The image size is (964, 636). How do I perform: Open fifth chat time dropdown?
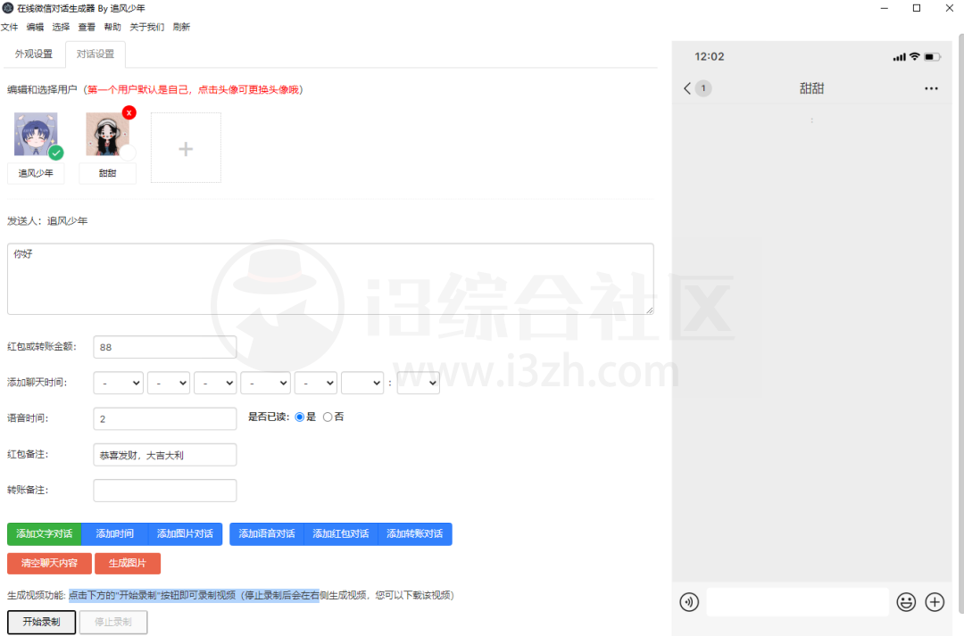pyautogui.click(x=316, y=383)
